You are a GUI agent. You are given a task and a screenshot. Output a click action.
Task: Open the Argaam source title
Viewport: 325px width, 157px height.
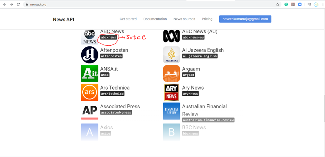coord(191,69)
